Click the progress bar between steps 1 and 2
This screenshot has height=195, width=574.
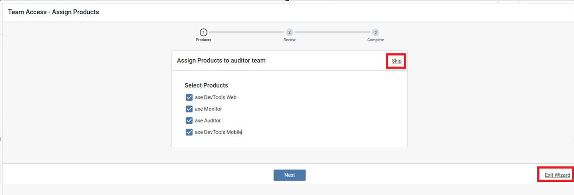(x=246, y=32)
